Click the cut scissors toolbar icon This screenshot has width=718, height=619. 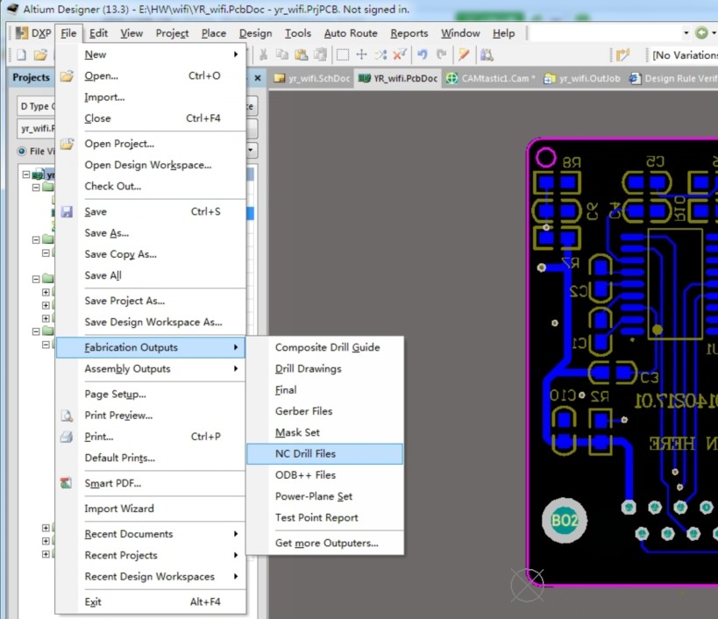point(263,55)
